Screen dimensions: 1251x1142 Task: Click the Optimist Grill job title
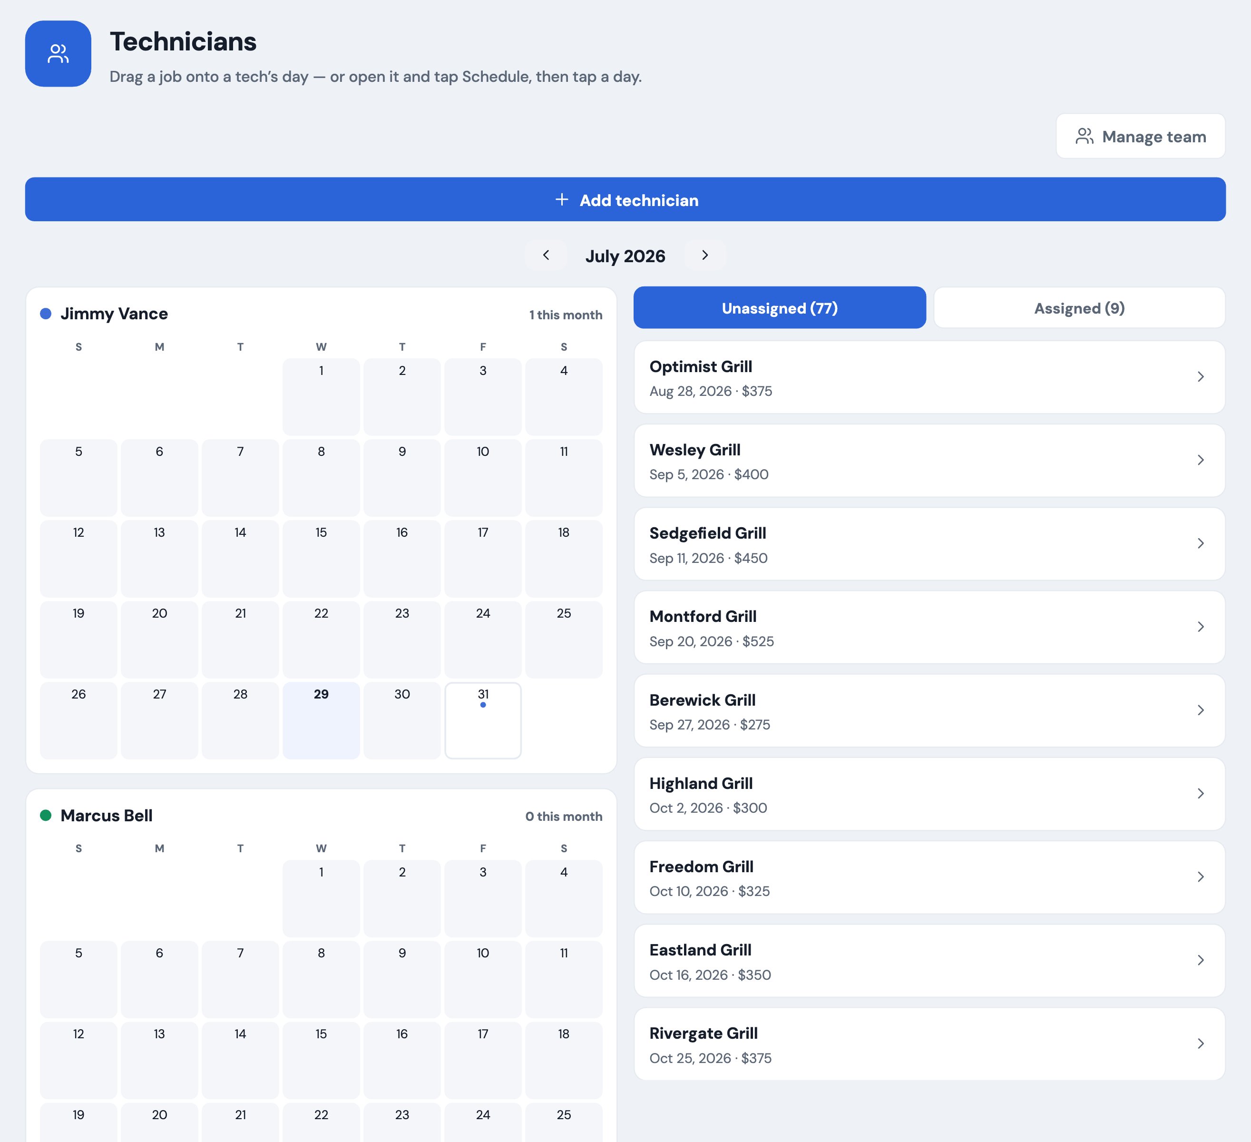click(701, 366)
